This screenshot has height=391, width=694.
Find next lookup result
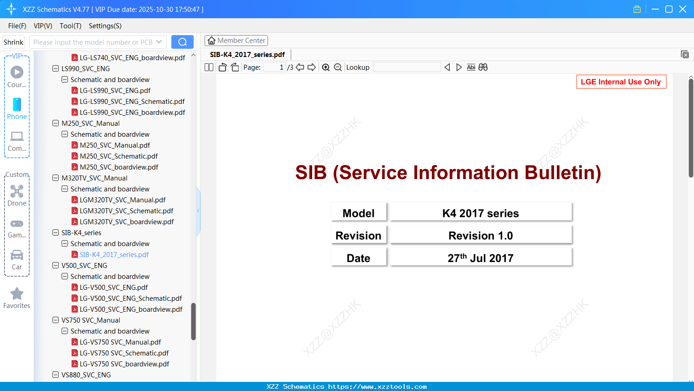tap(459, 67)
